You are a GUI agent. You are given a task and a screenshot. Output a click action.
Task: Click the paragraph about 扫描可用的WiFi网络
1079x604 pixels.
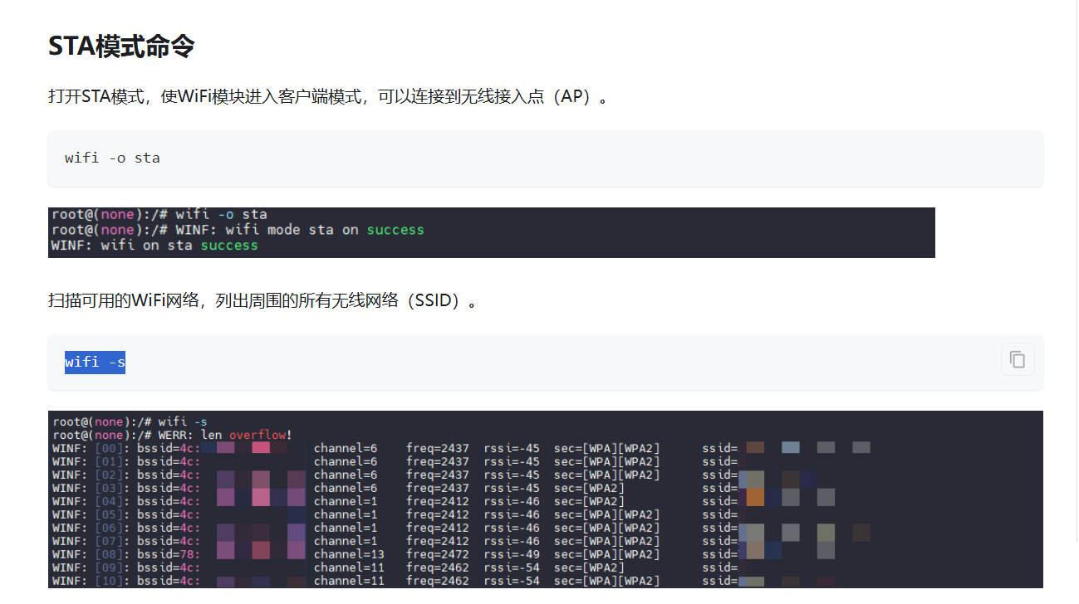260,300
